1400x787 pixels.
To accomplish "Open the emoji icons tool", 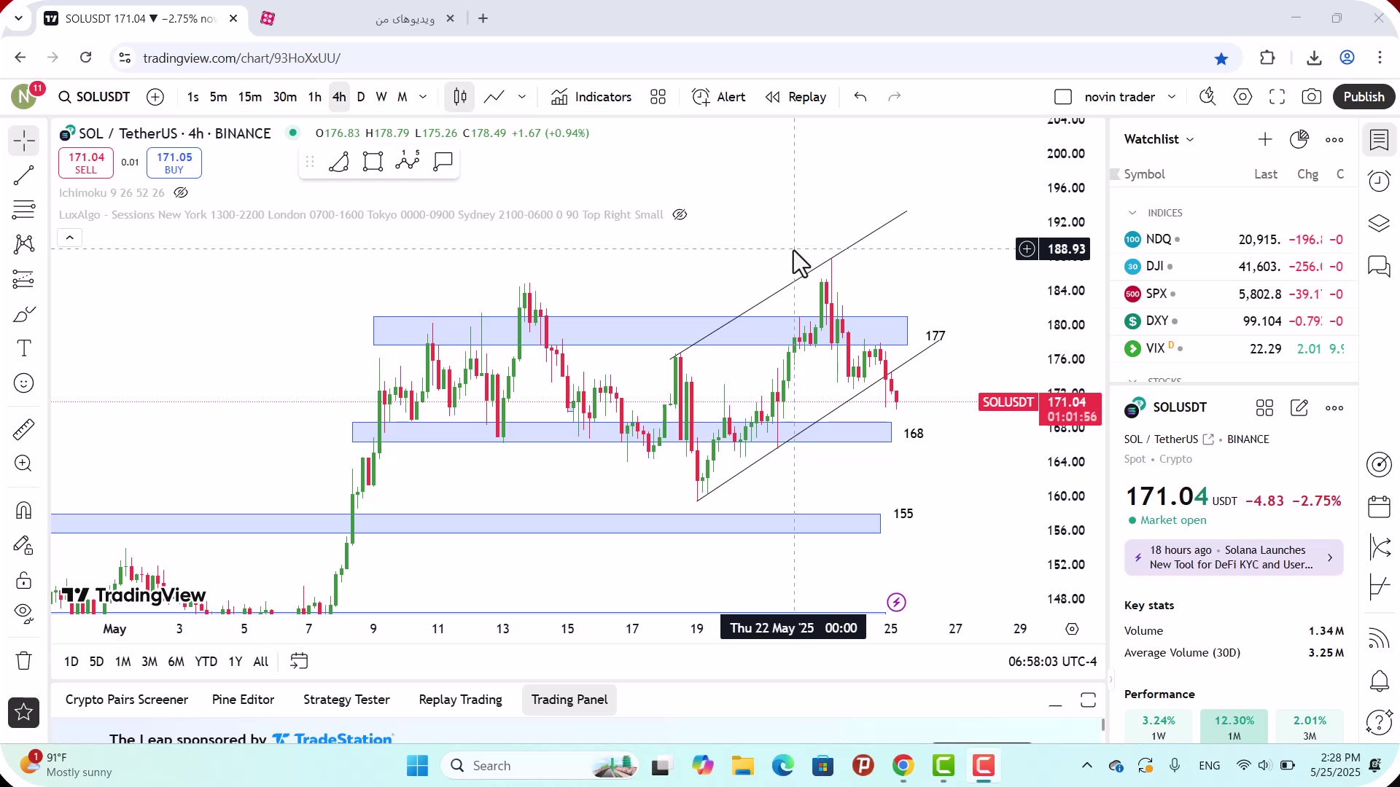I will pyautogui.click(x=23, y=383).
